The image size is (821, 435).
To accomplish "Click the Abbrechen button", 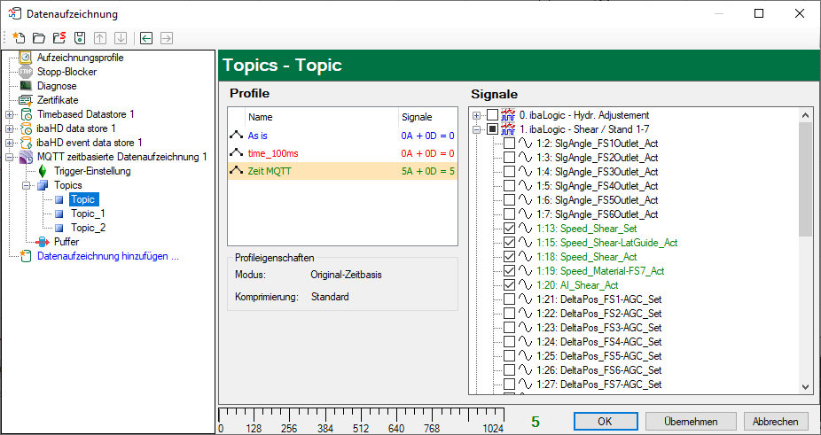I will point(776,422).
